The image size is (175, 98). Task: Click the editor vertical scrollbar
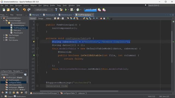tap(172, 47)
